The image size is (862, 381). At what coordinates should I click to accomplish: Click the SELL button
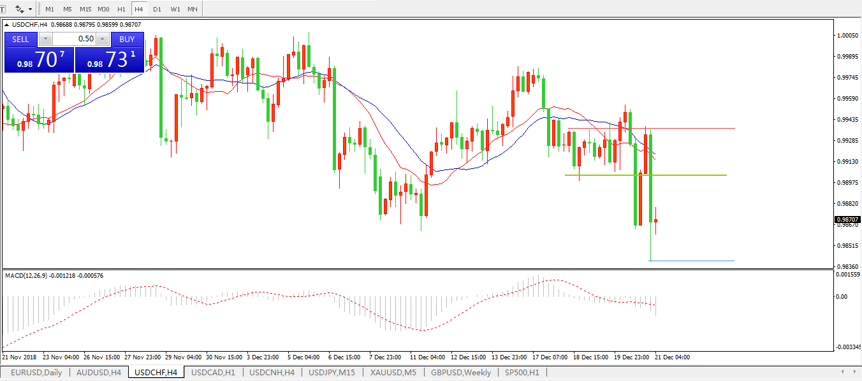tap(20, 39)
